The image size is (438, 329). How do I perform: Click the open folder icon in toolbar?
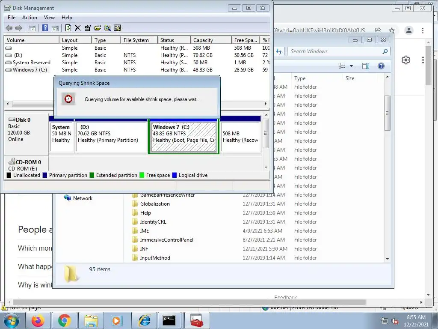click(x=98, y=28)
